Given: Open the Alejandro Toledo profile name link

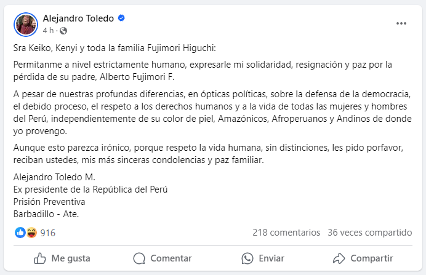Looking at the screenshot, I should point(78,18).
